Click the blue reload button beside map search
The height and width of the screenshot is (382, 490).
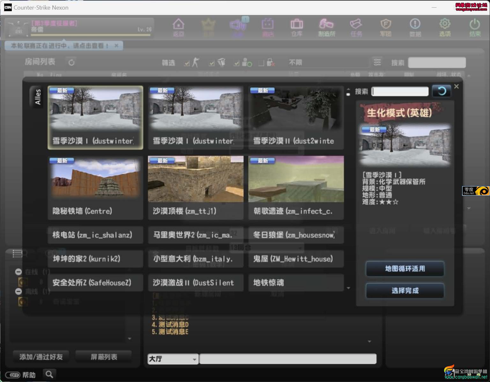click(442, 91)
